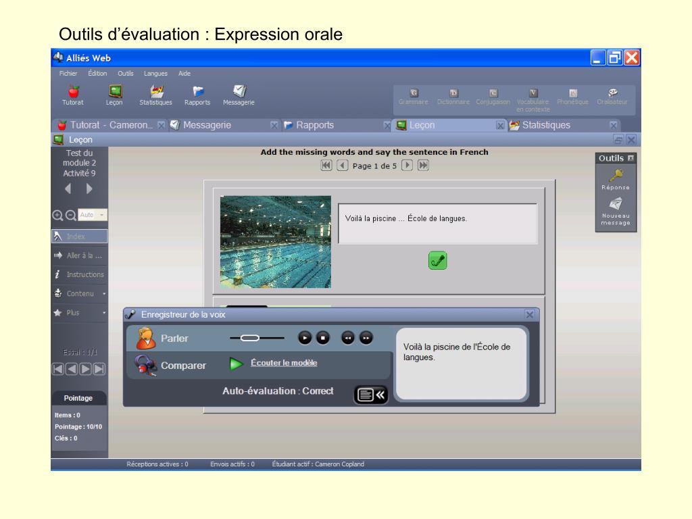Rewind the voice recording
Image resolution: width=692 pixels, height=519 pixels.
(348, 338)
